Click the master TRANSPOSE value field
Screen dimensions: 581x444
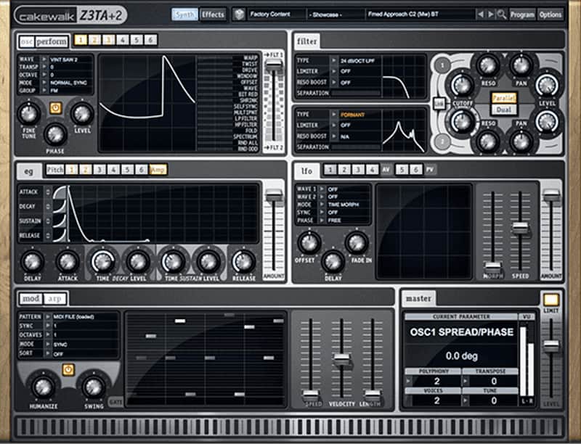(x=493, y=381)
